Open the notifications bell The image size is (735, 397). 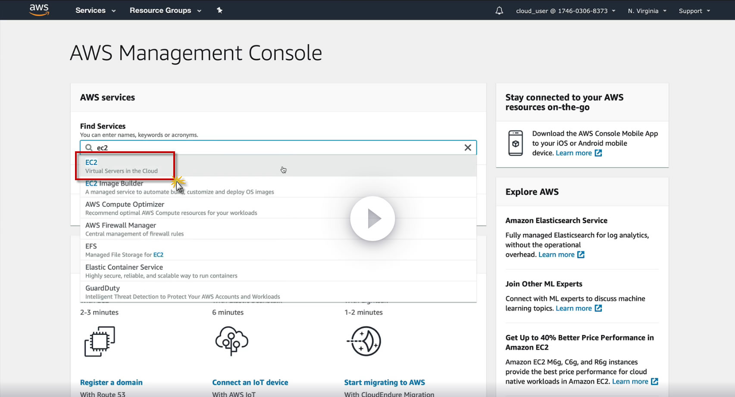pos(499,11)
